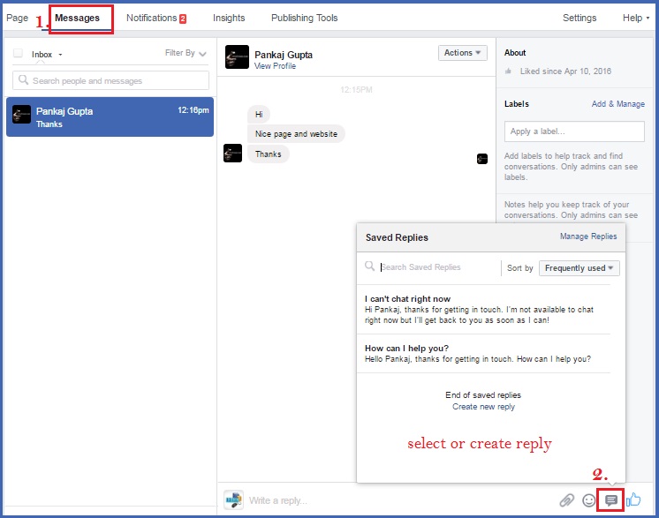
Task: Click the Notifications red badge count
Action: 183,19
